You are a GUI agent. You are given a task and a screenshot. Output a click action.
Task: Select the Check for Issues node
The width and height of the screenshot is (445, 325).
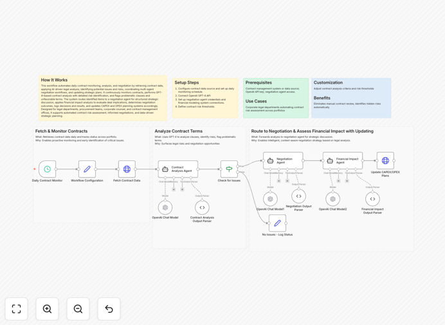[x=229, y=169]
